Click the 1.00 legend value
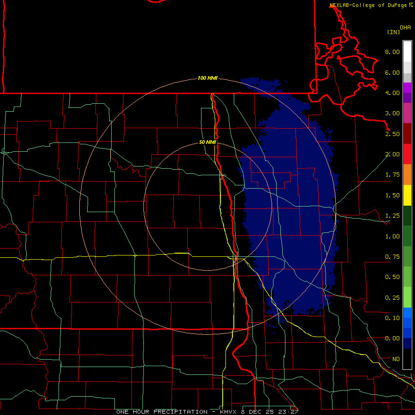The image size is (415, 415). coord(392,237)
